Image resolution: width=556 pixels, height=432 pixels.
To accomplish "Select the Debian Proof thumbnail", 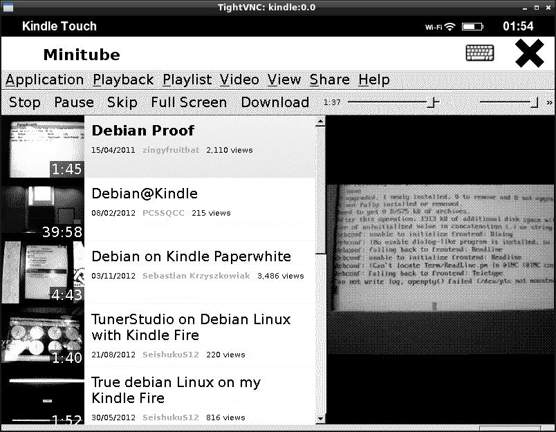I will 43,147.
